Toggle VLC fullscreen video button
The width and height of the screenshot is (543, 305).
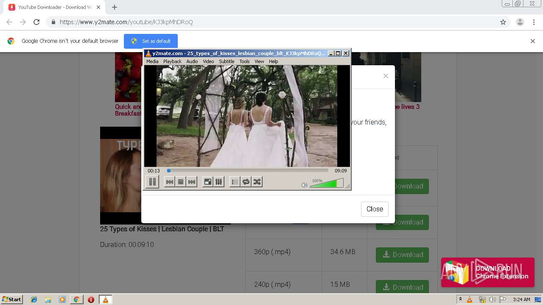click(x=208, y=182)
